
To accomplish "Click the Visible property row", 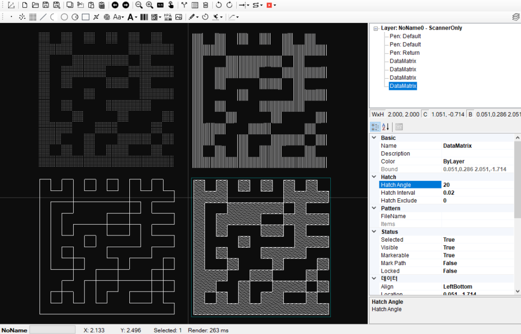I will 409,248.
